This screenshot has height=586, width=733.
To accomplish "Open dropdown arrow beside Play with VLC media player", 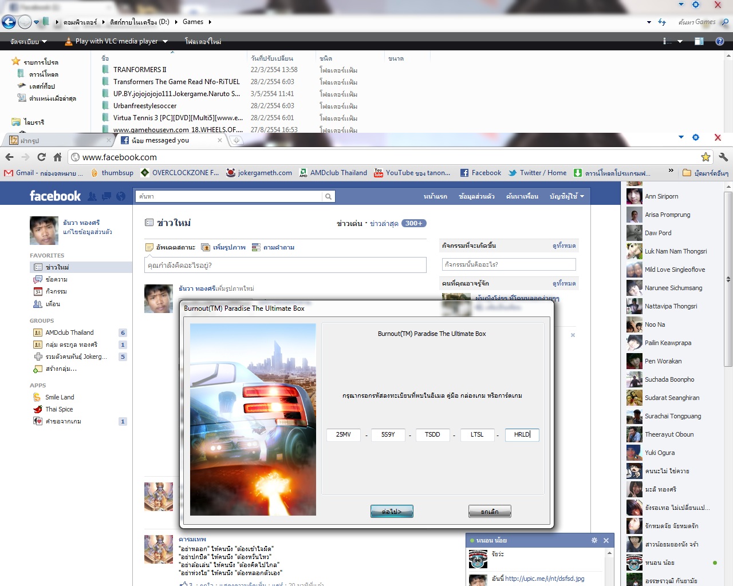I will pyautogui.click(x=165, y=41).
